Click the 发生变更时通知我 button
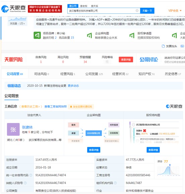The height and width of the screenshot is (194, 185). pos(81,107)
